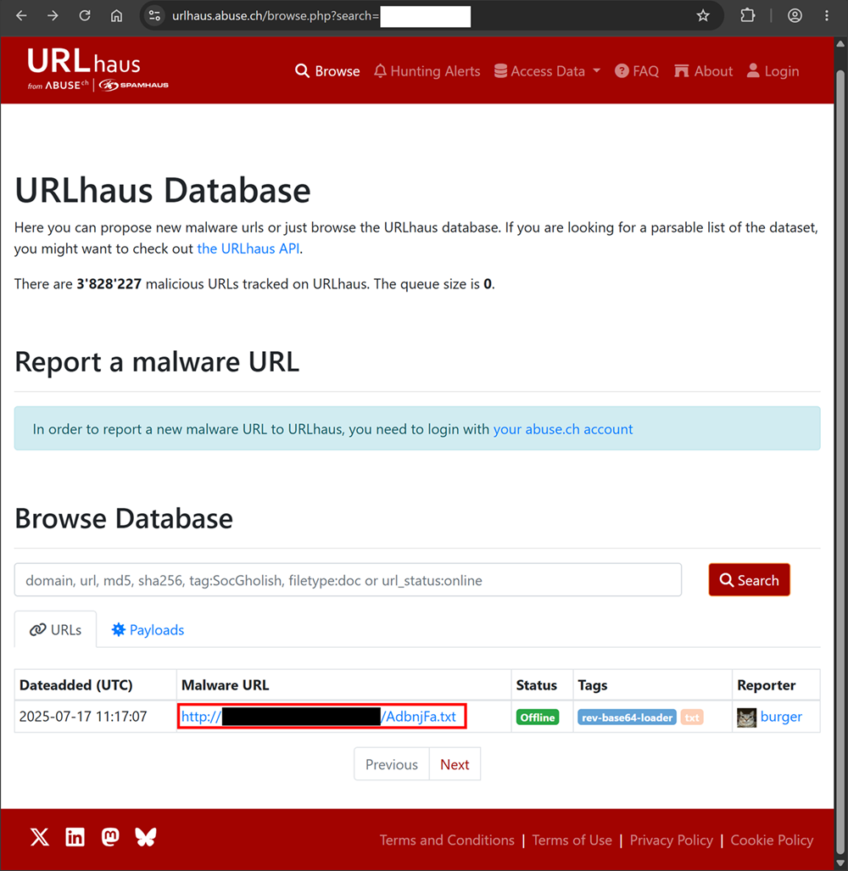Filter by txt tag badge

point(691,717)
